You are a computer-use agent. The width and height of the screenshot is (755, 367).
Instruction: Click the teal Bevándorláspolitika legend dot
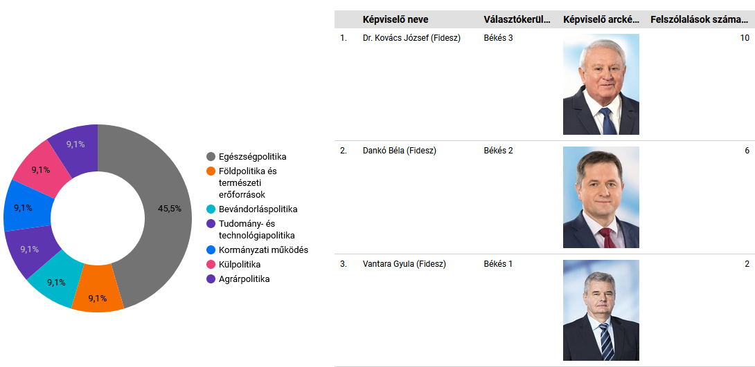click(x=211, y=209)
